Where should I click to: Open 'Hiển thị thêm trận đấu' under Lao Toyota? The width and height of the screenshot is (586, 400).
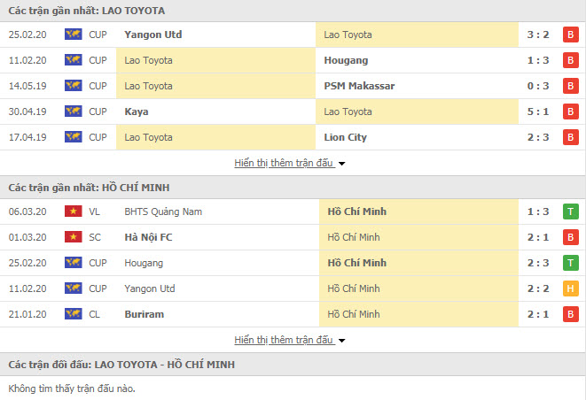(x=284, y=163)
